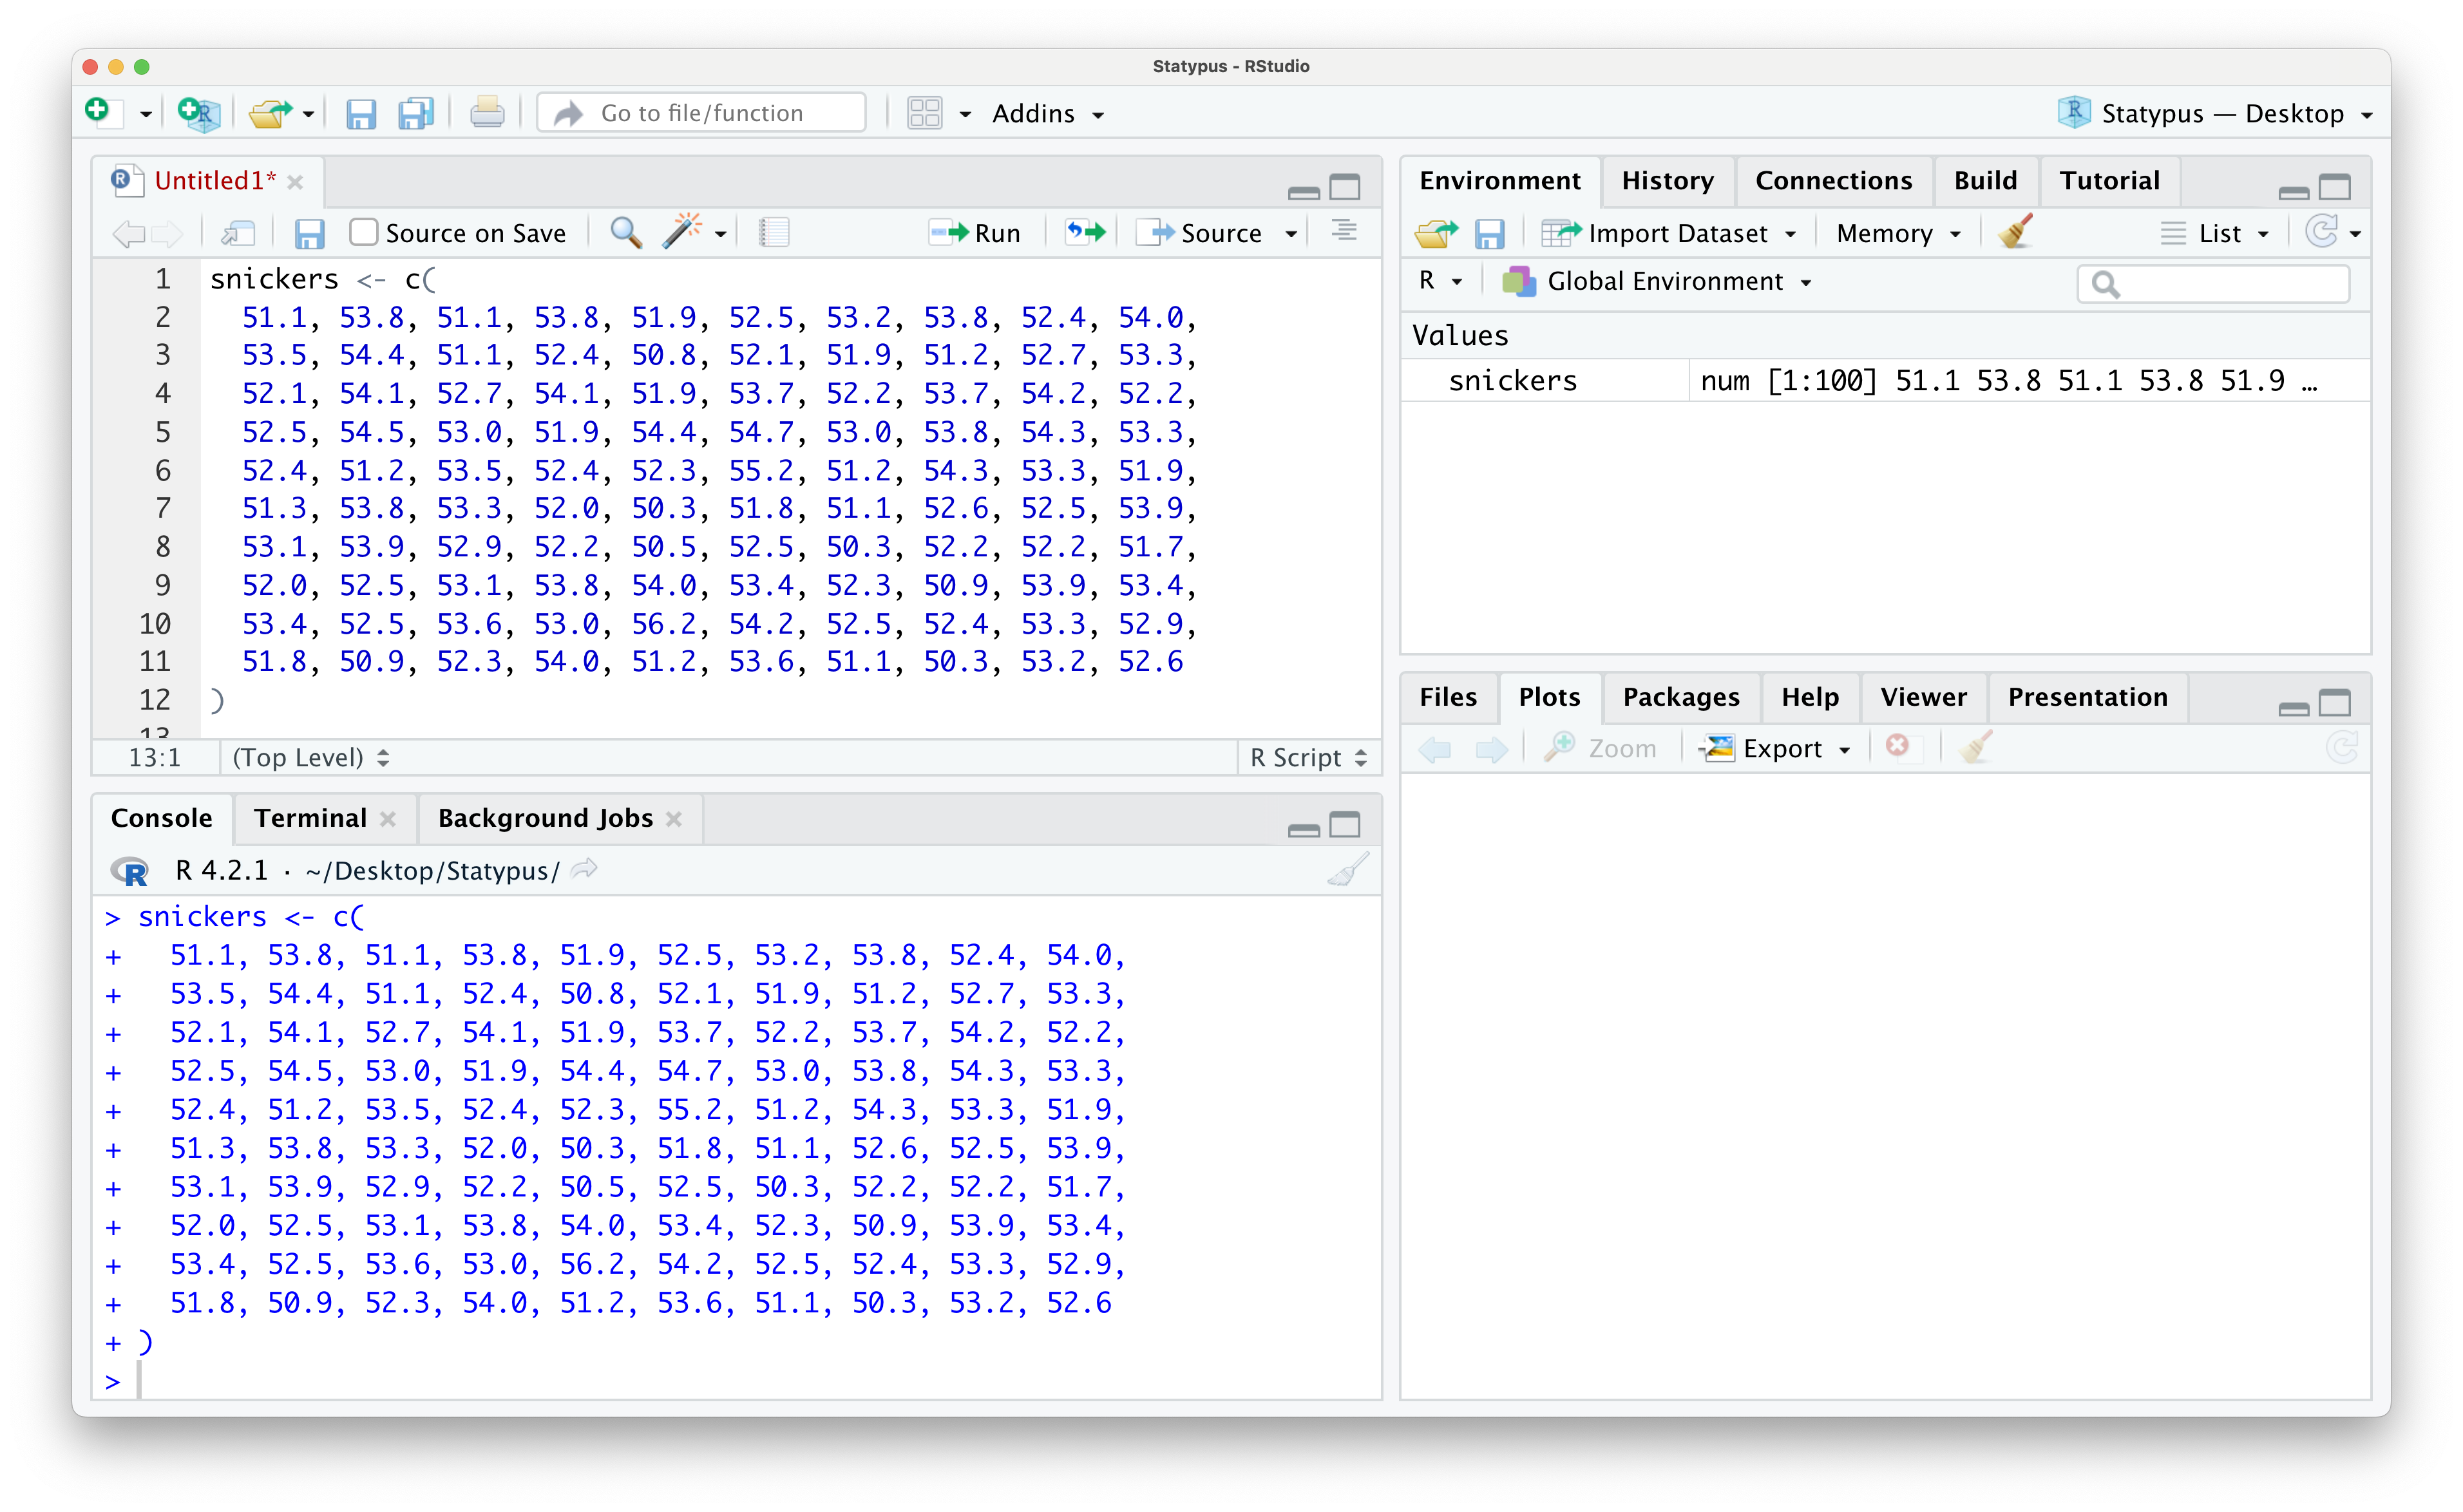The width and height of the screenshot is (2463, 1512).
Task: Clear workspace objects with the broom icon
Action: pyautogui.click(x=2014, y=232)
